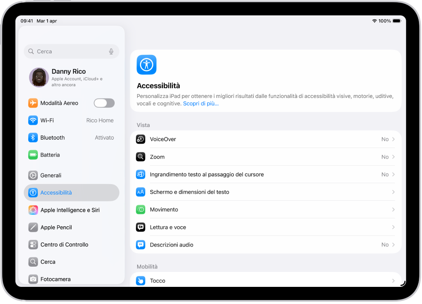Select the Zoom accessibility icon
This screenshot has width=422, height=304.
[141, 156]
